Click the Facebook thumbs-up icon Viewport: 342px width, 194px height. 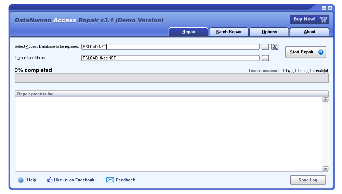point(50,180)
